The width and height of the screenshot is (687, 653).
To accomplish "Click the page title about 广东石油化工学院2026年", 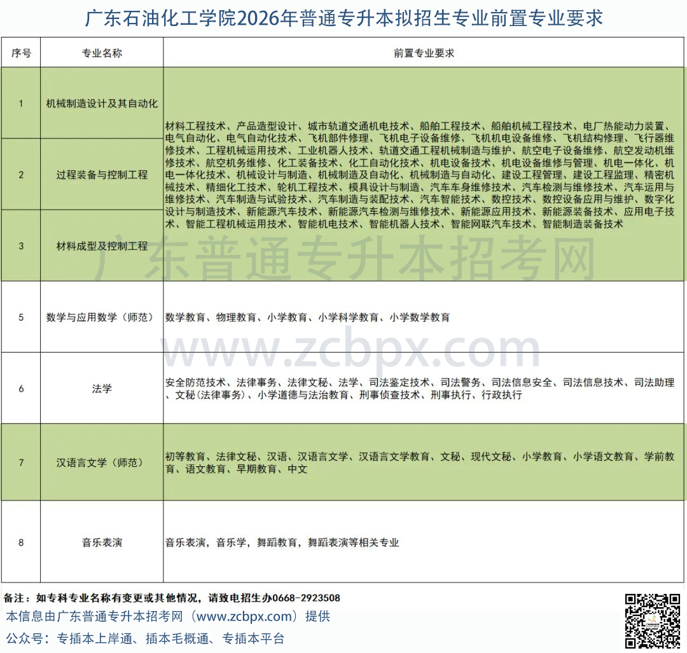I will click(343, 18).
